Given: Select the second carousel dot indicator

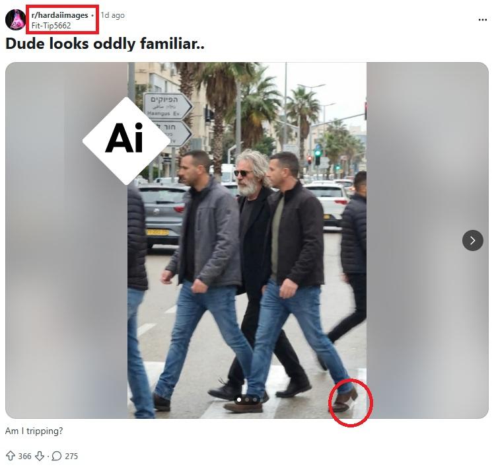Looking at the screenshot, I should [247, 400].
